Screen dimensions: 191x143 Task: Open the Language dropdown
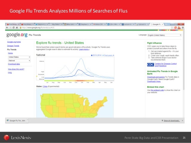pos(164,35)
